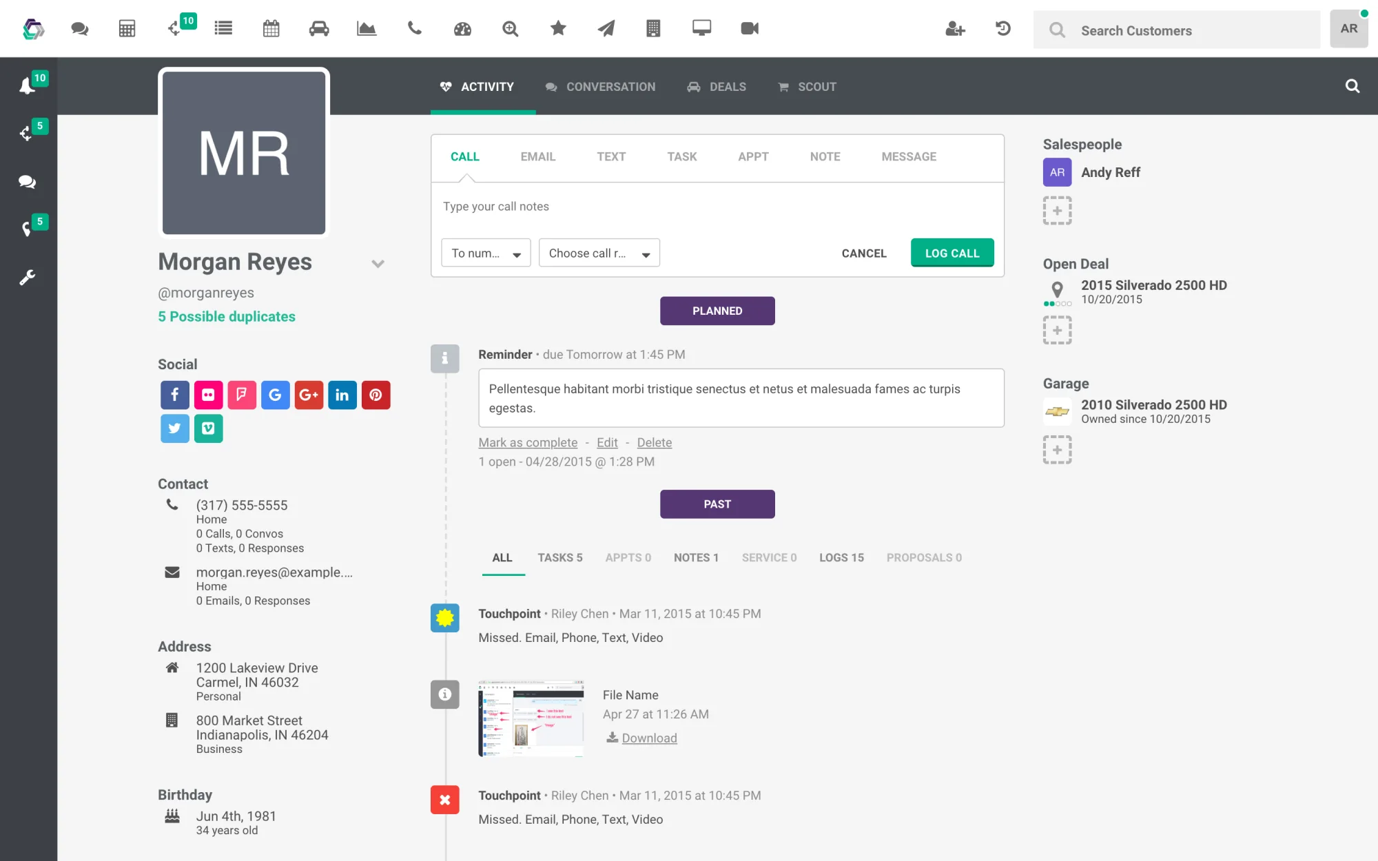Open the star favorites icon
The height and width of the screenshot is (861, 1378).
coord(558,28)
